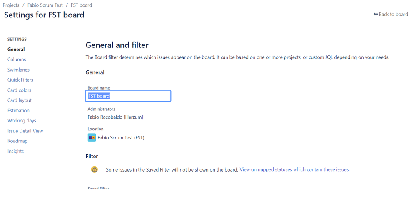
Task: Click the Back to board arrow icon
Action: tap(376, 14)
